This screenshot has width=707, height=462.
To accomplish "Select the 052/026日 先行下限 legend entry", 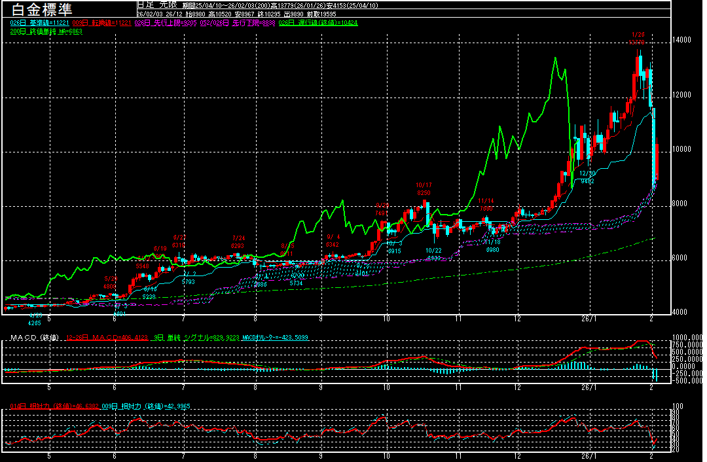I will pyautogui.click(x=237, y=23).
